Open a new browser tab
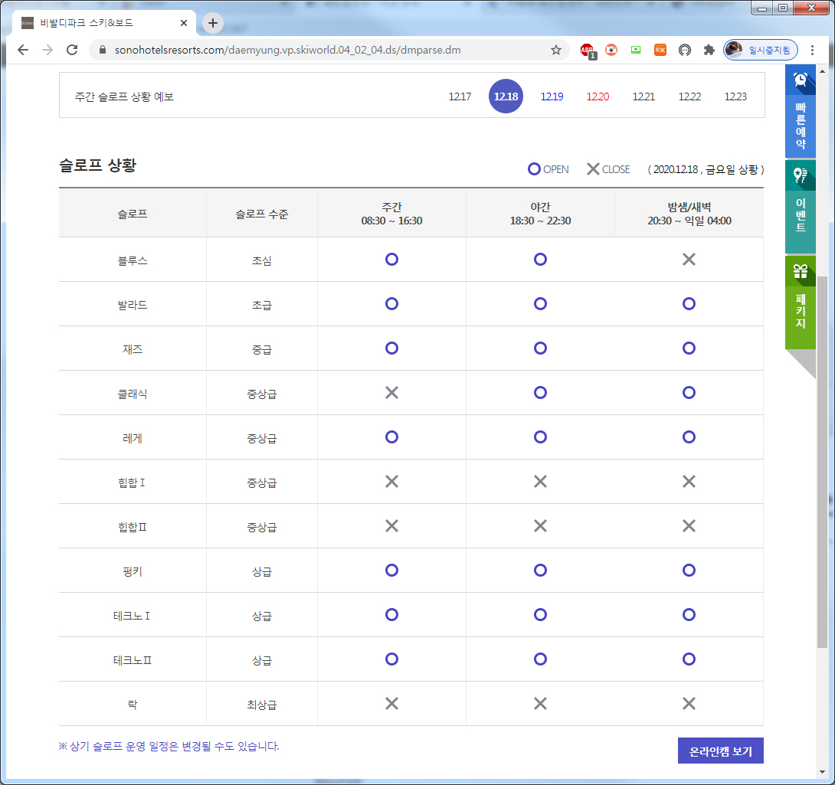This screenshot has width=835, height=785. 213,23
